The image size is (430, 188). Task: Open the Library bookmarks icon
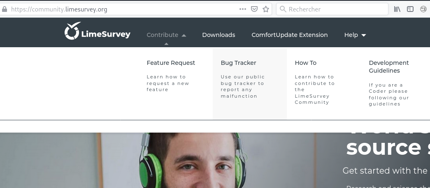(x=397, y=9)
